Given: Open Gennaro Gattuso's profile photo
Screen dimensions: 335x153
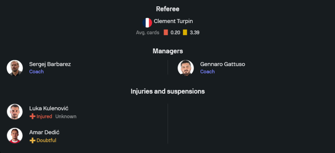Looking at the screenshot, I should [186, 68].
